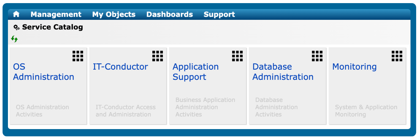Viewport: 419px width, 139px height.
Task: Open the Monitoring link
Action: 354,67
